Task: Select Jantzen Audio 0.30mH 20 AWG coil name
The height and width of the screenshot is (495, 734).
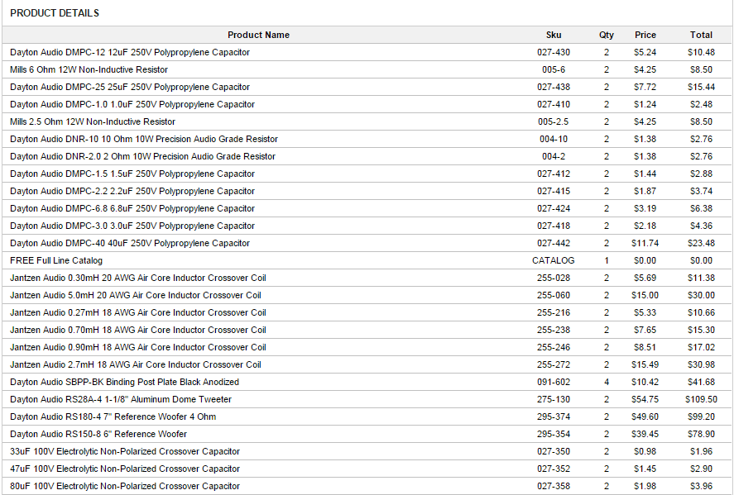Action: [137, 278]
